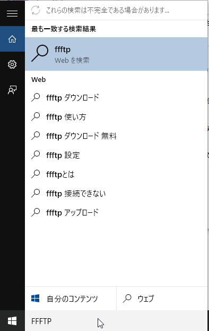Click the Windows logo beside 自分のコンテンツ
The height and width of the screenshot is (331, 209).
(35, 299)
